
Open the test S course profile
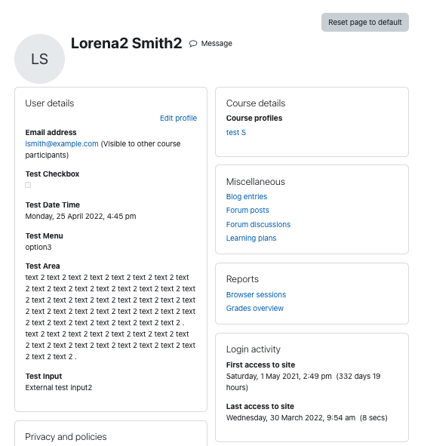235,132
